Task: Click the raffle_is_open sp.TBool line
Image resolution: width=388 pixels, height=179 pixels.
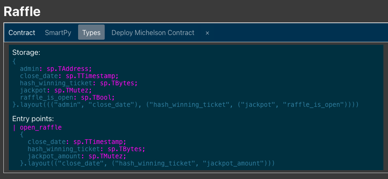Action: (x=61, y=97)
